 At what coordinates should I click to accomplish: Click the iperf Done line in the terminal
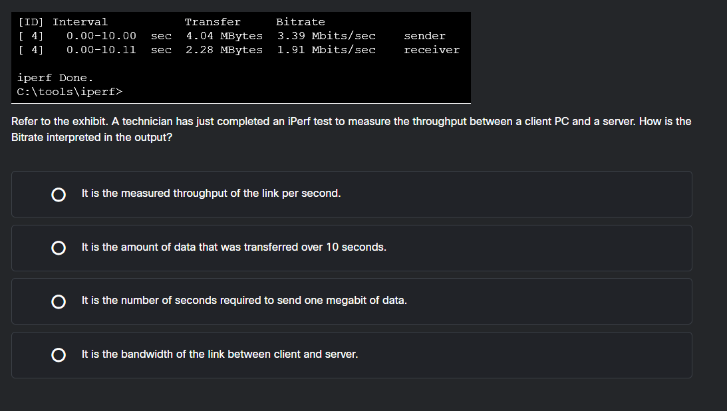click(55, 77)
